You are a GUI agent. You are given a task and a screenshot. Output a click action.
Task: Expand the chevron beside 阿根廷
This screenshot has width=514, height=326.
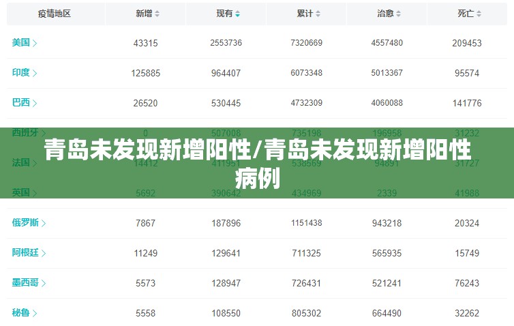click(44, 253)
